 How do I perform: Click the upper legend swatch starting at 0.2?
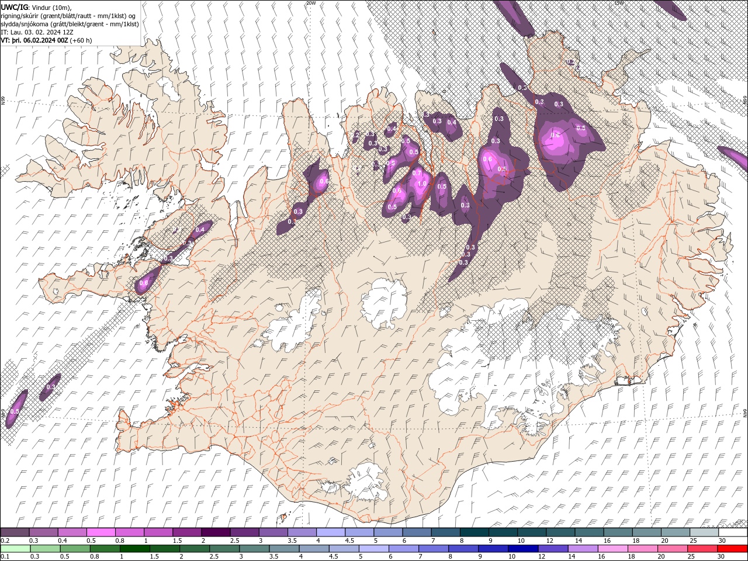15,532
